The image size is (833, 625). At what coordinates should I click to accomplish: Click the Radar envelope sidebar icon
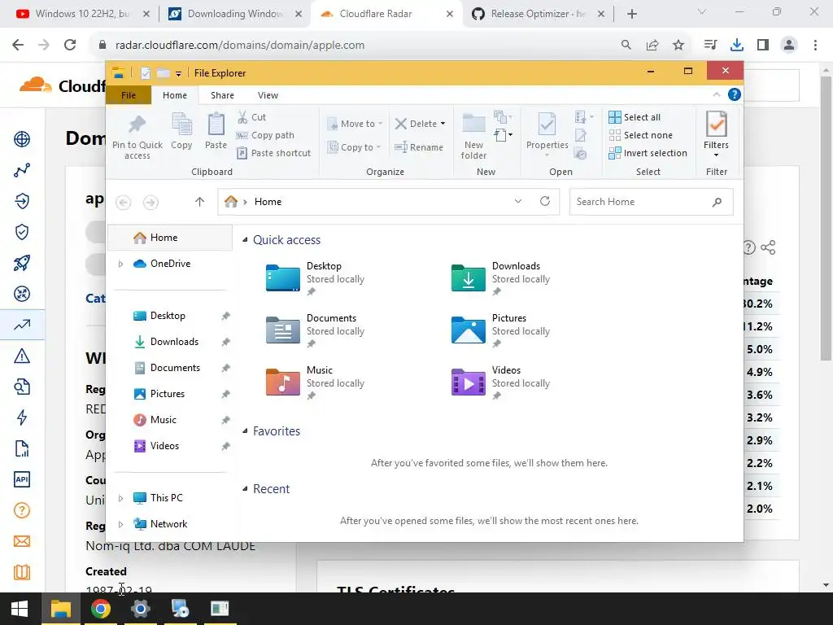click(x=22, y=541)
